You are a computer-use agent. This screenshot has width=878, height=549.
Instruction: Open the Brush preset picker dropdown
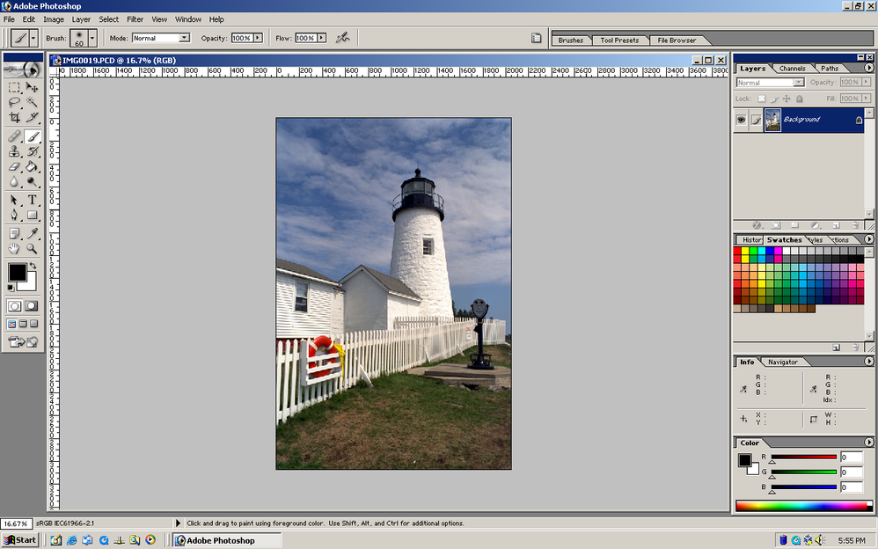pyautogui.click(x=92, y=38)
